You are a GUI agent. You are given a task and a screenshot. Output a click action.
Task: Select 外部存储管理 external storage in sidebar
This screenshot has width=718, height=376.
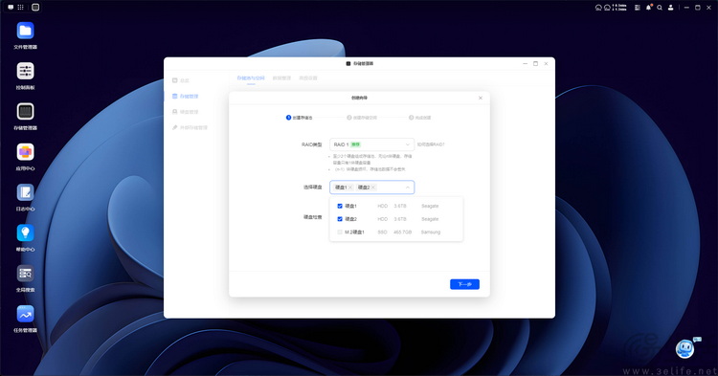point(190,127)
